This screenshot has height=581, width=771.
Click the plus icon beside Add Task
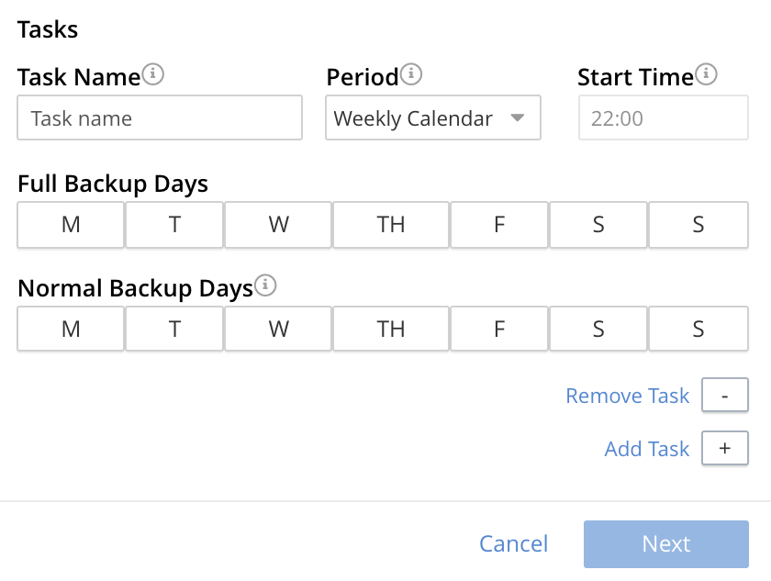724,449
